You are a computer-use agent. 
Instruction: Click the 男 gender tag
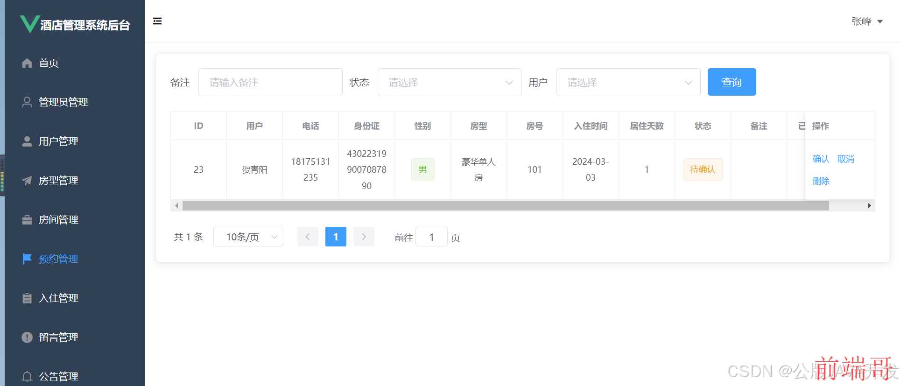click(x=422, y=169)
